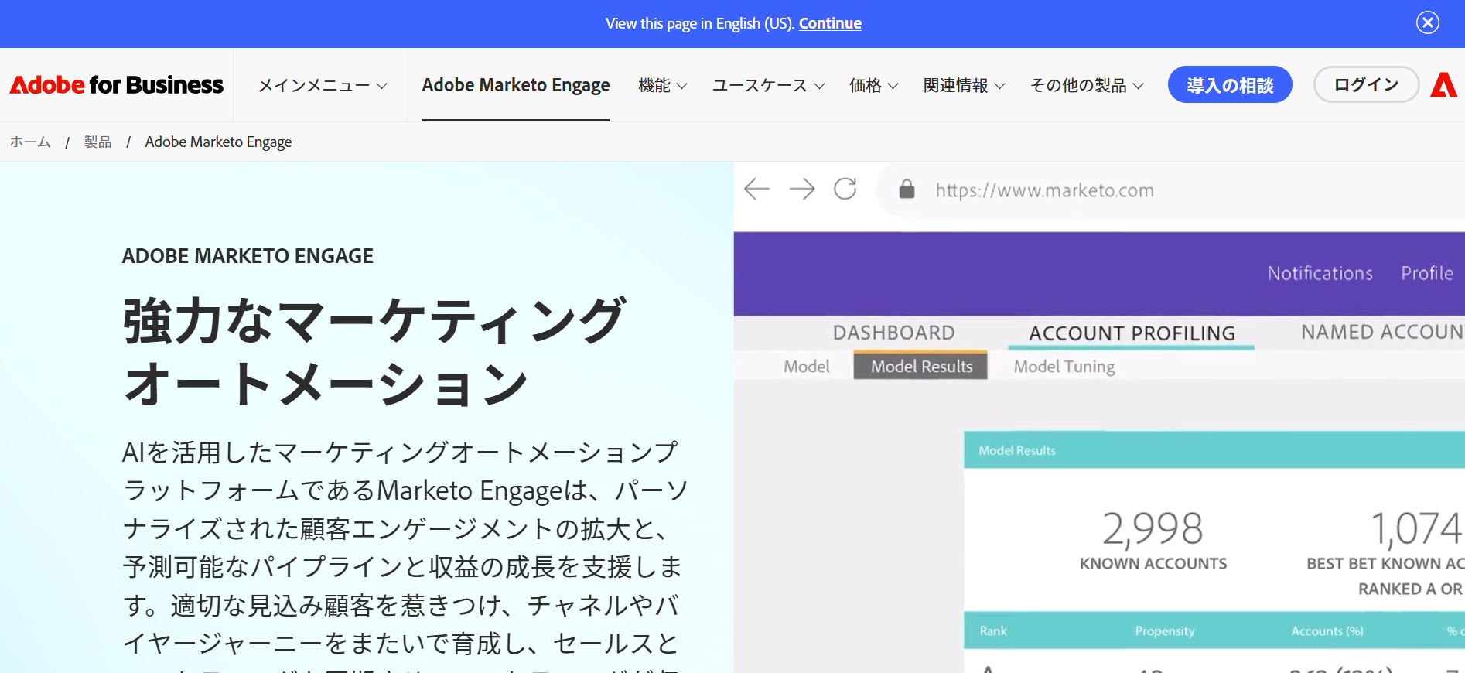Select the Adobe Marketo Engage nav tab
The width and height of the screenshot is (1465, 673).
coord(515,85)
